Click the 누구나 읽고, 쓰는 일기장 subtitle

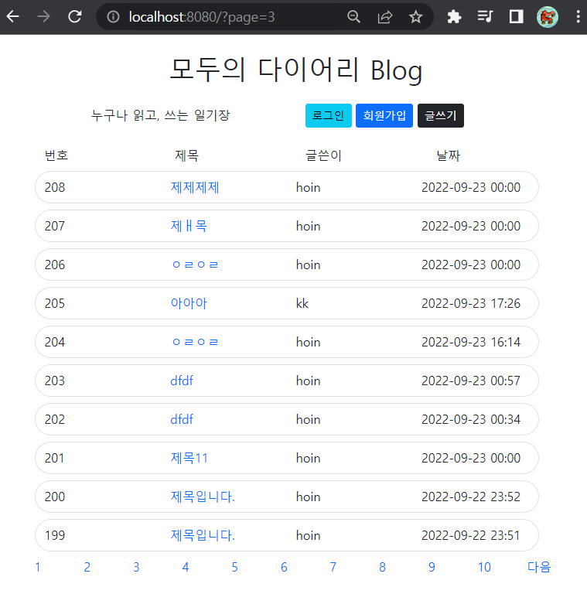point(161,115)
